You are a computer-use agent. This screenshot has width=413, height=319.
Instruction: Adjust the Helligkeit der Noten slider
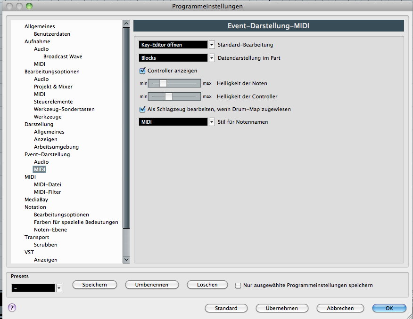(x=163, y=83)
